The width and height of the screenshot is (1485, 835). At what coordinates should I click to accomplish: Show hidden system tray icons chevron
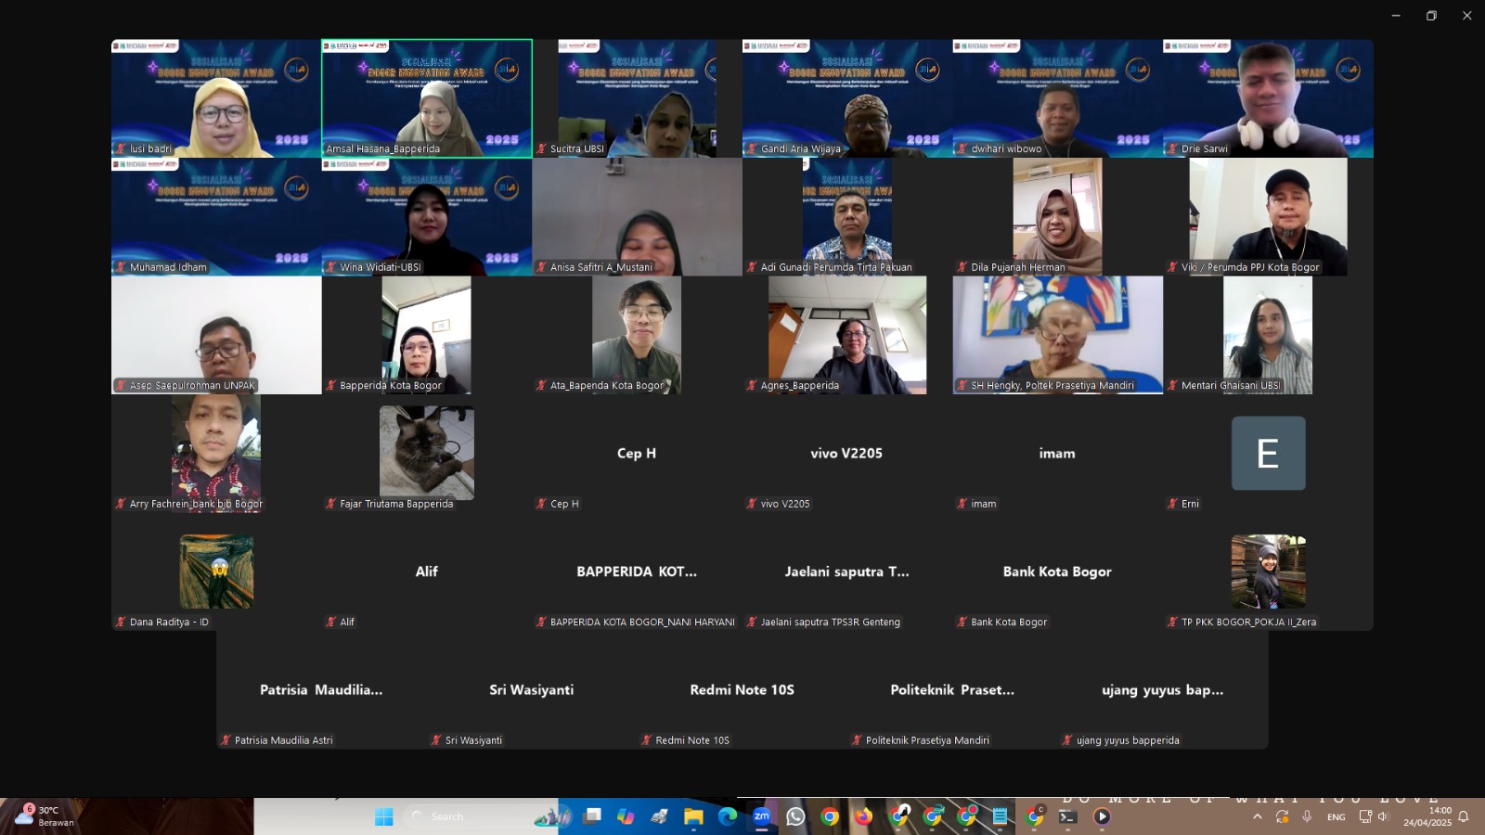1258,816
